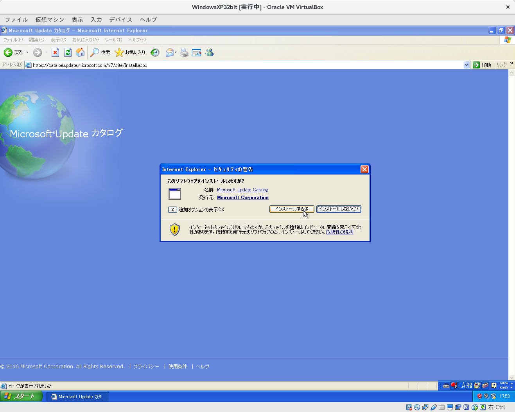Click the VirtualBox shared folders status icon
This screenshot has height=412, width=515.
[442, 407]
